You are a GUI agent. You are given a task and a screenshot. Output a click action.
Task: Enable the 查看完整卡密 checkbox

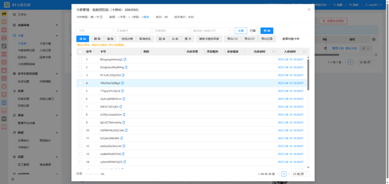pos(279,39)
